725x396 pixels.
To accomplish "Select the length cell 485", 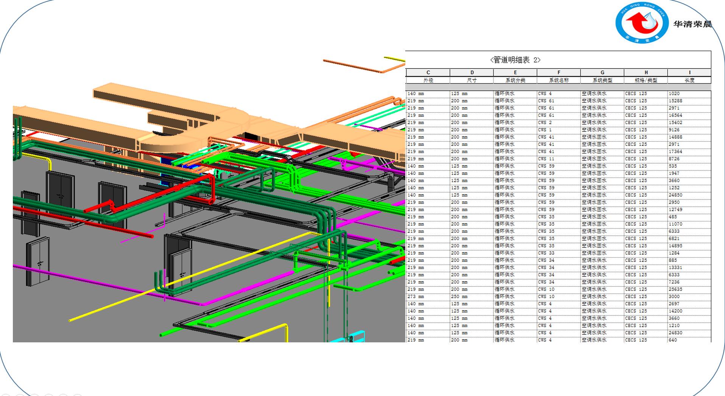I will coord(689,217).
